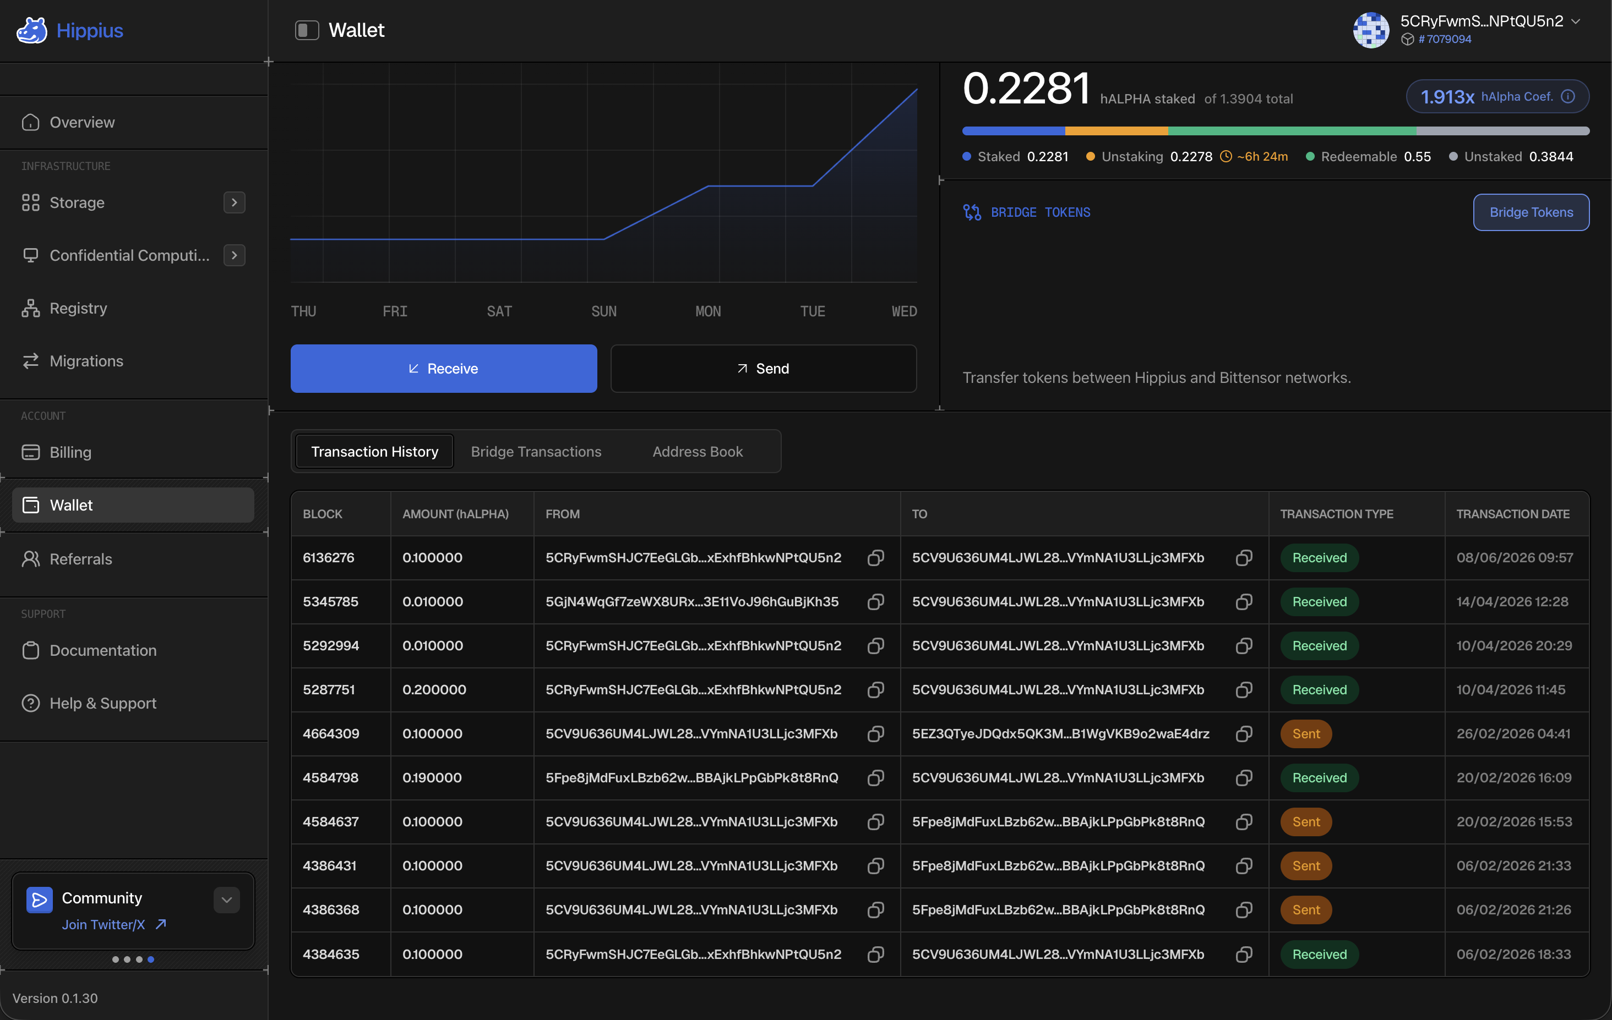Screen dimensions: 1612x1020
Task: Expand the 5CRyFwmS account dropdown chevron
Action: (1576, 21)
